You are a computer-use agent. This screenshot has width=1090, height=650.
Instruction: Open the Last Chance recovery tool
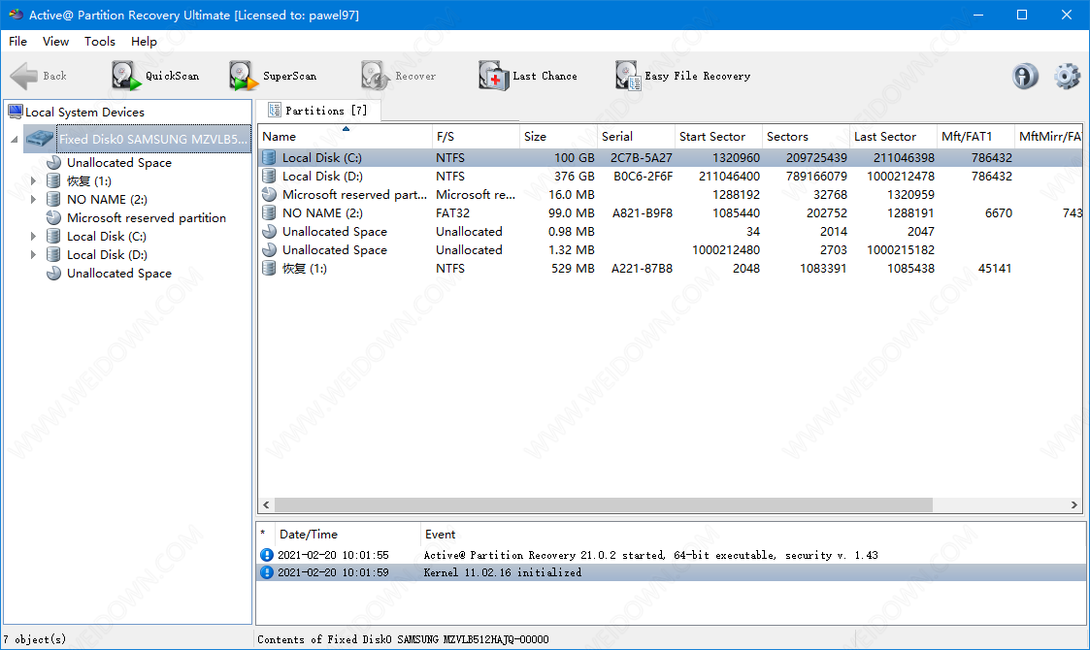tap(528, 76)
